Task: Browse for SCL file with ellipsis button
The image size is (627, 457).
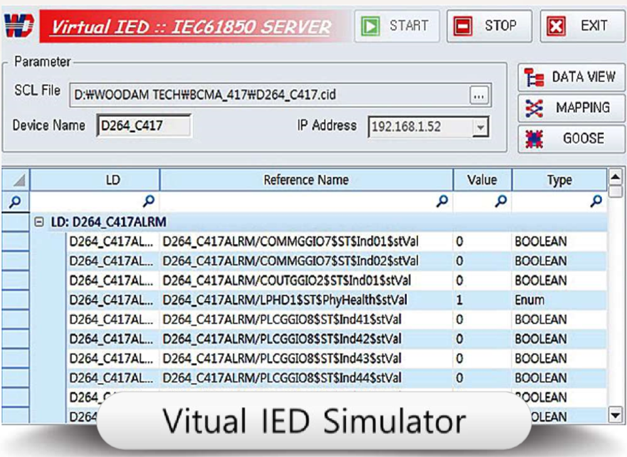Action: click(x=478, y=95)
